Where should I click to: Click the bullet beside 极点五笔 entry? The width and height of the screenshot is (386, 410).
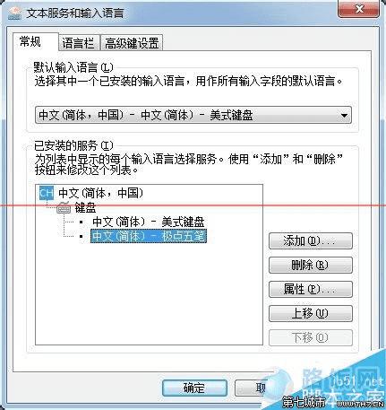point(81,236)
